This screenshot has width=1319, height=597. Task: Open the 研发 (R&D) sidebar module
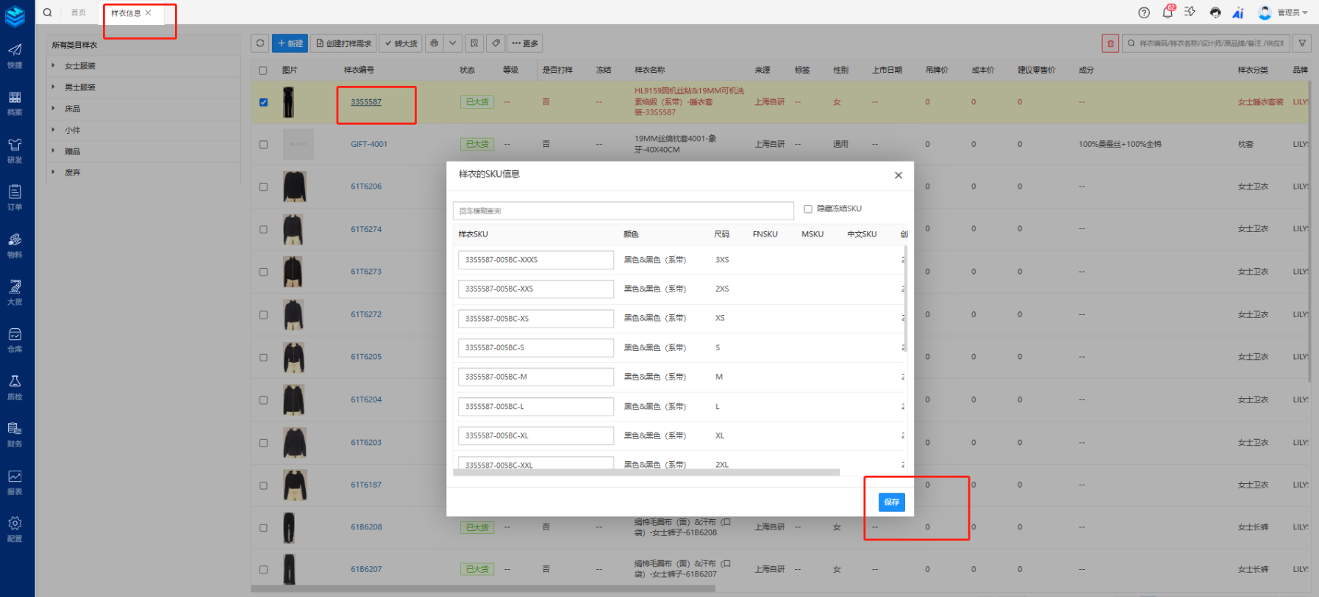pyautogui.click(x=15, y=150)
